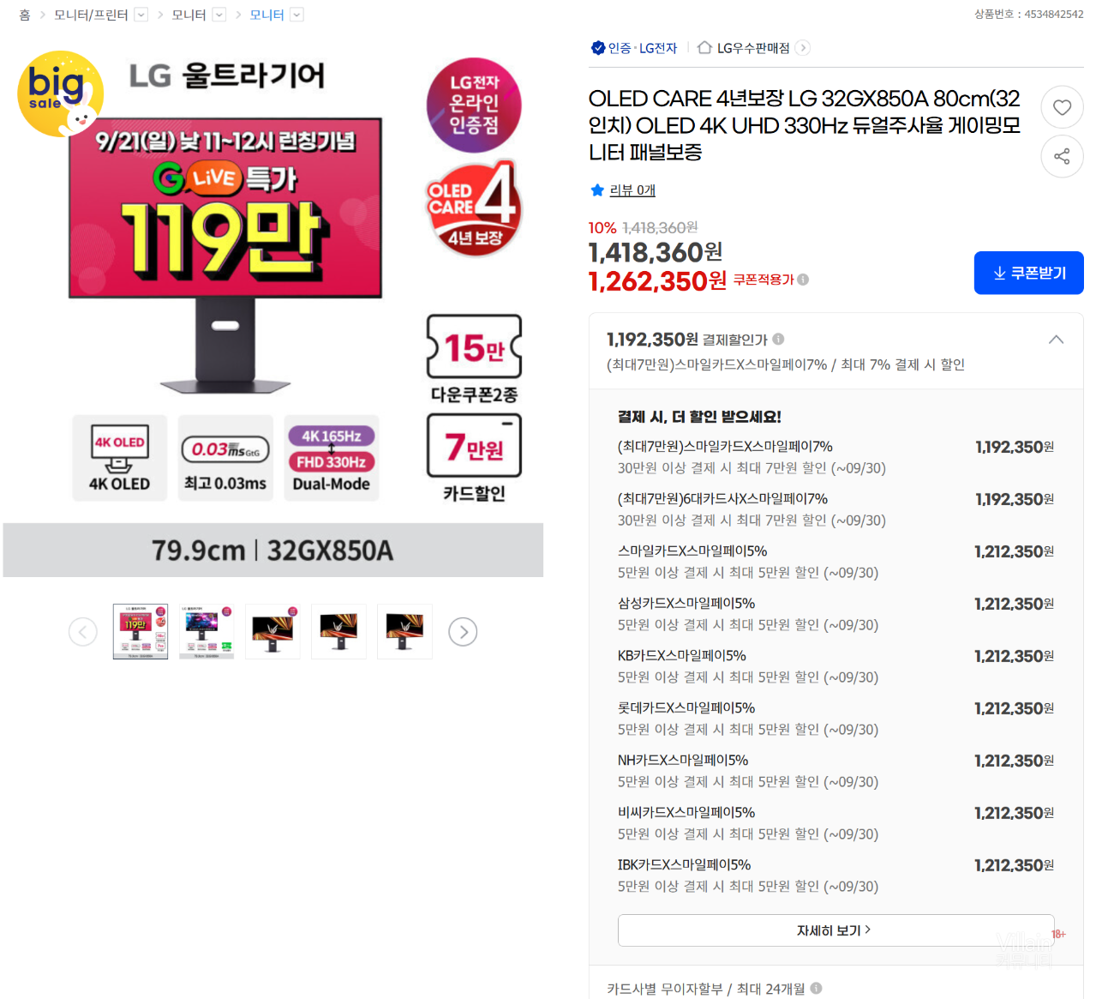Click the info icon beside 결제할인가
This screenshot has height=999, width=1096.
778,339
